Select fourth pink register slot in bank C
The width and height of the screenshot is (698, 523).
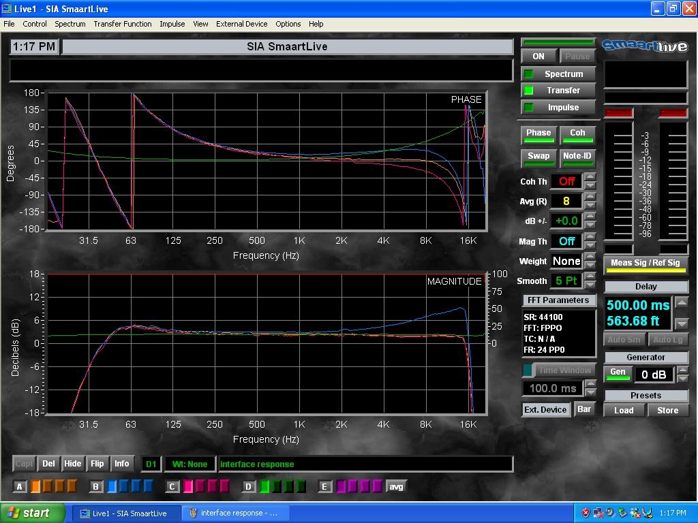(x=224, y=486)
